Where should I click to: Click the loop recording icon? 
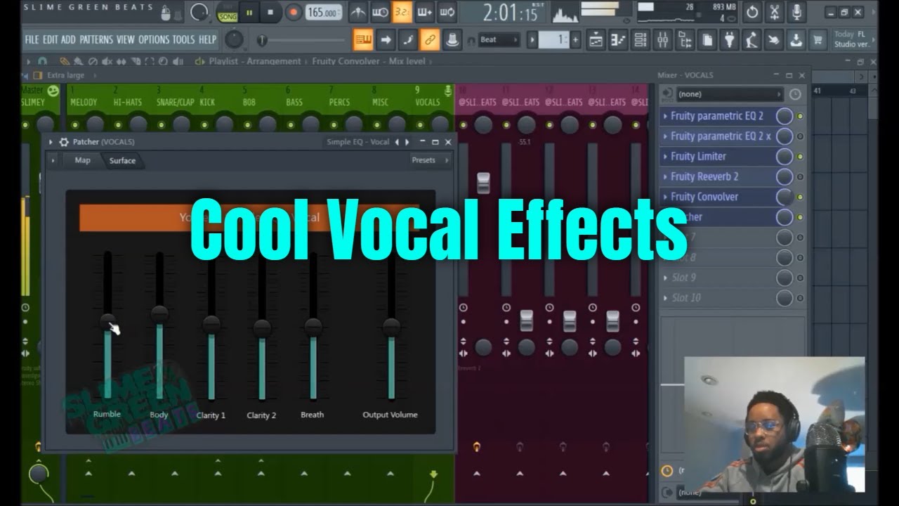pyautogui.click(x=447, y=12)
